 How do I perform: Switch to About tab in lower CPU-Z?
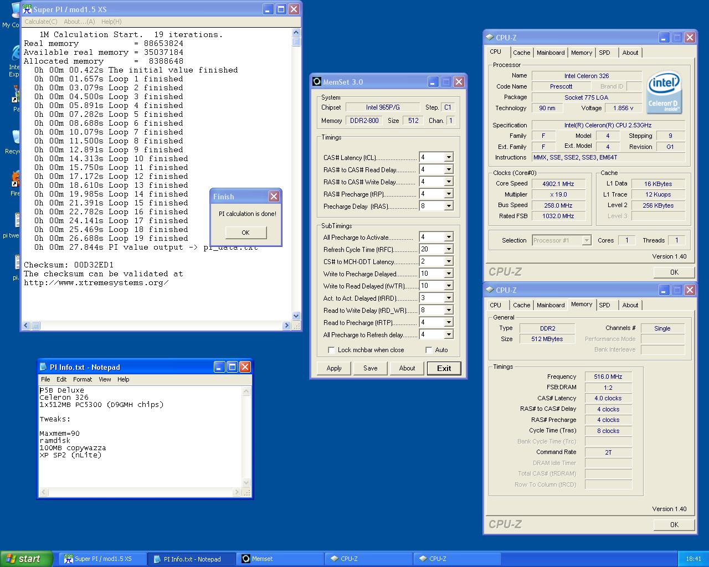(630, 305)
